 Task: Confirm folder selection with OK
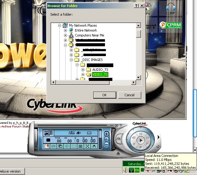(x=105, y=95)
